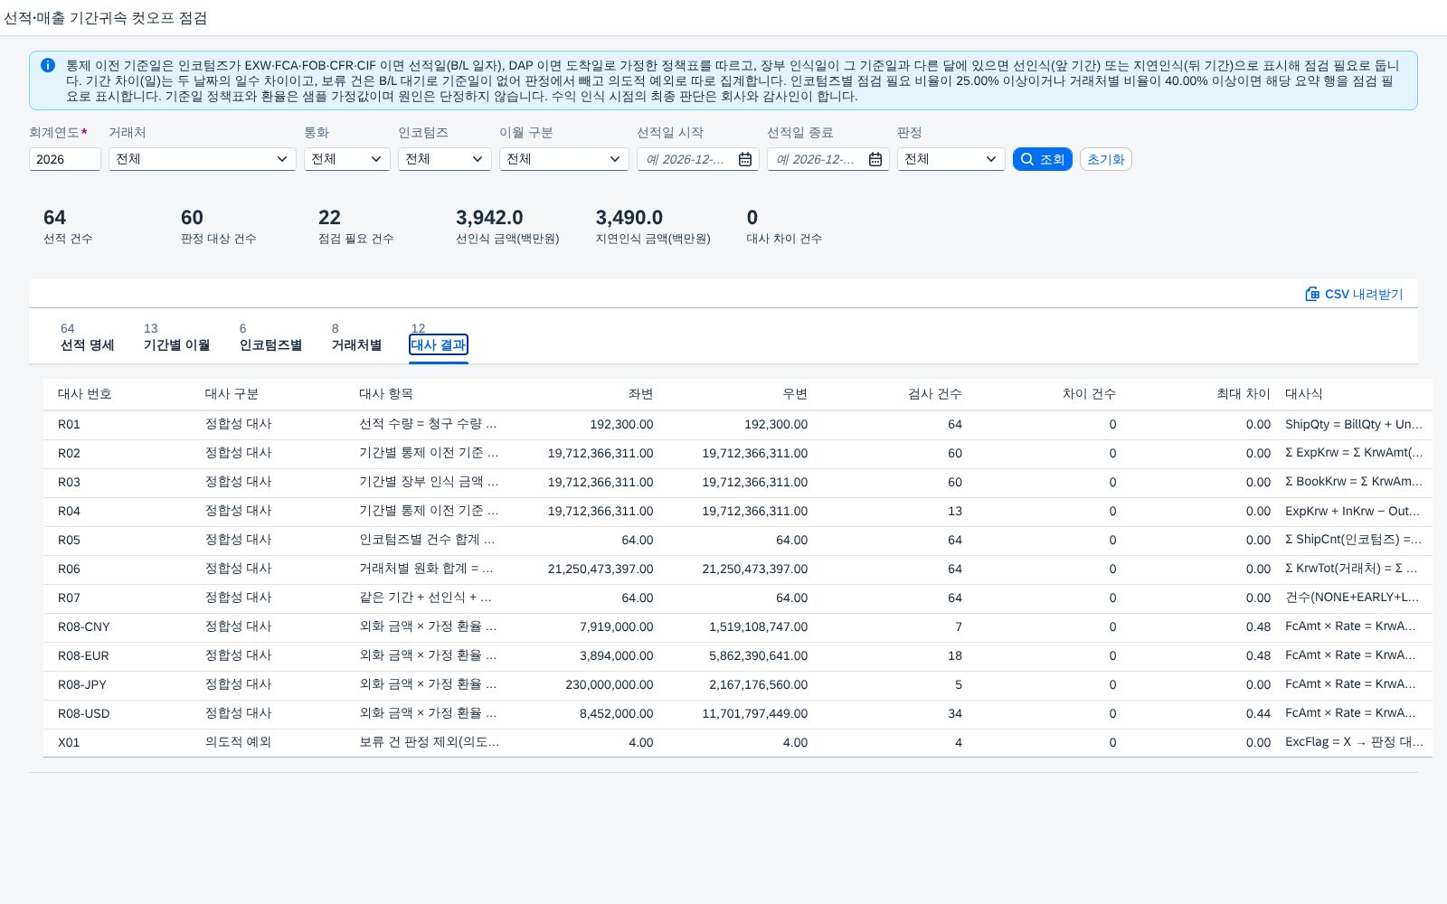Select the R08-USD row cell

point(84,713)
